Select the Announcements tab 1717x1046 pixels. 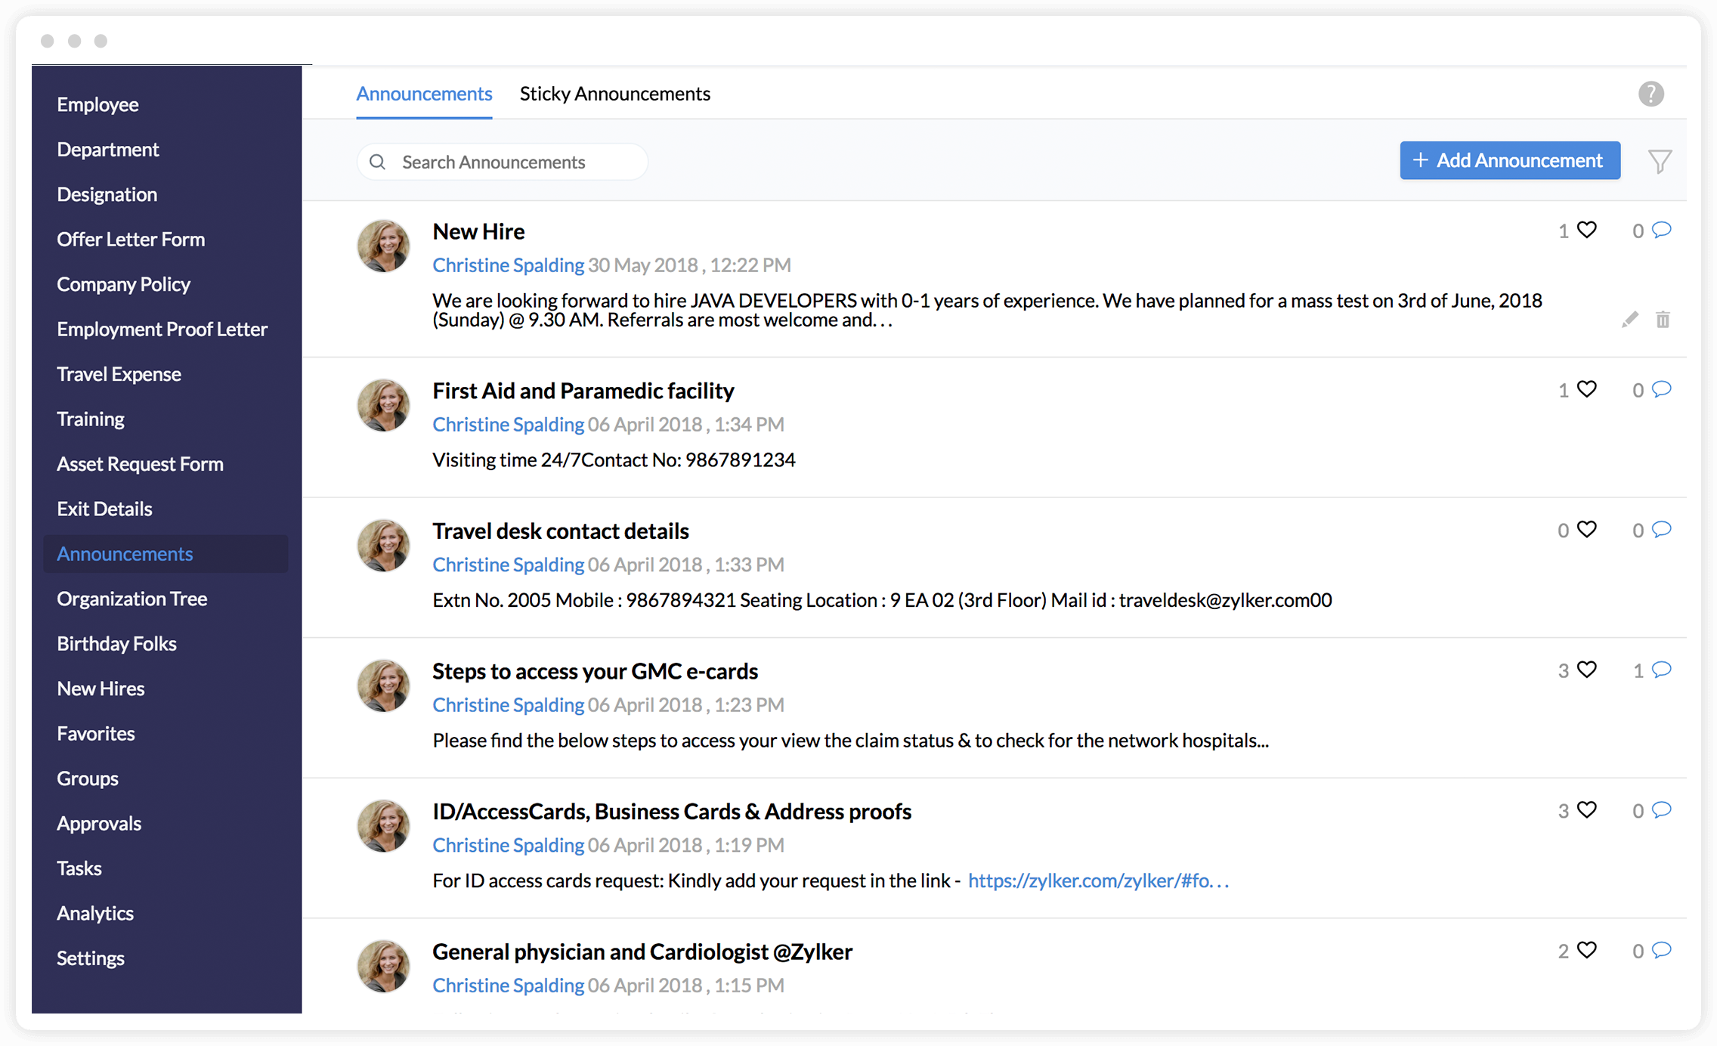point(424,94)
